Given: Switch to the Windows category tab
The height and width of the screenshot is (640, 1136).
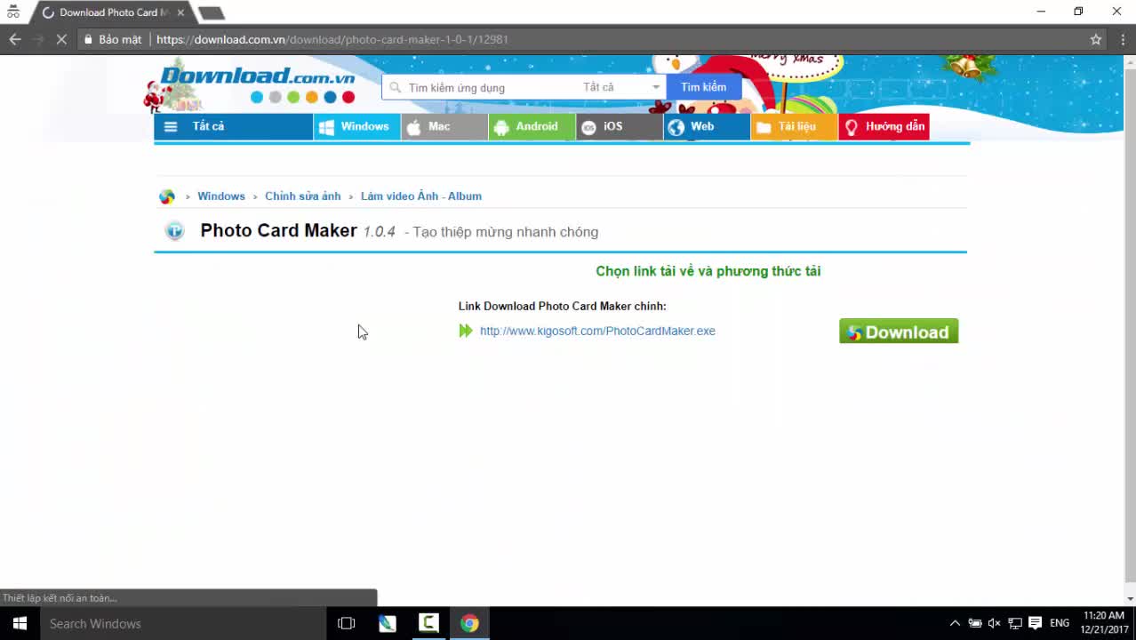Looking at the screenshot, I should tap(356, 126).
